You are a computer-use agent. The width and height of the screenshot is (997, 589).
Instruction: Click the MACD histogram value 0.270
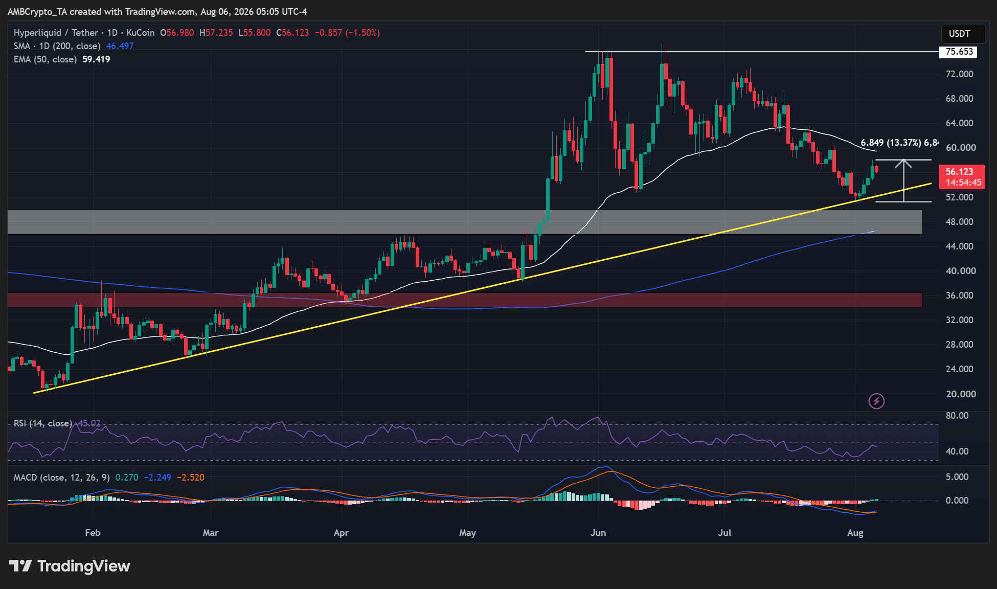coord(127,478)
